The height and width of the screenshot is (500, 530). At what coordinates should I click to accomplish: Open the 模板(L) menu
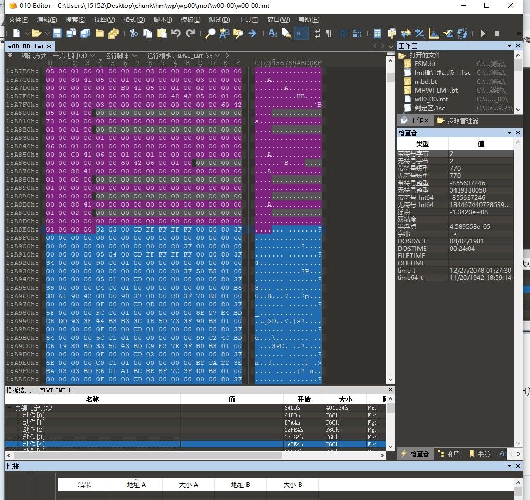pos(190,20)
